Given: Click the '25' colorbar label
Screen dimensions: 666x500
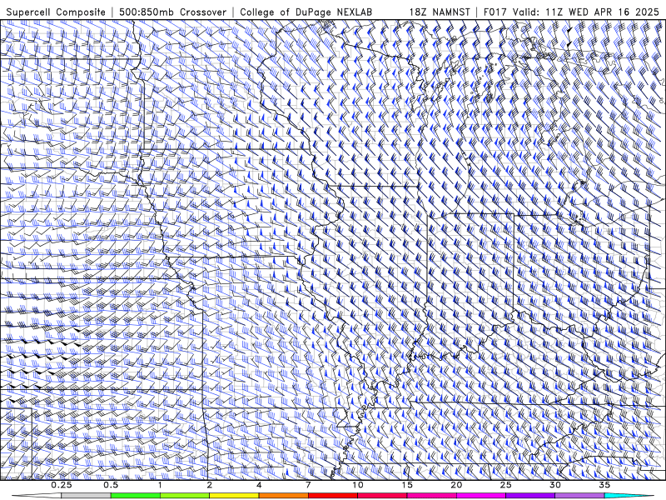Looking at the screenshot, I should (506, 485).
